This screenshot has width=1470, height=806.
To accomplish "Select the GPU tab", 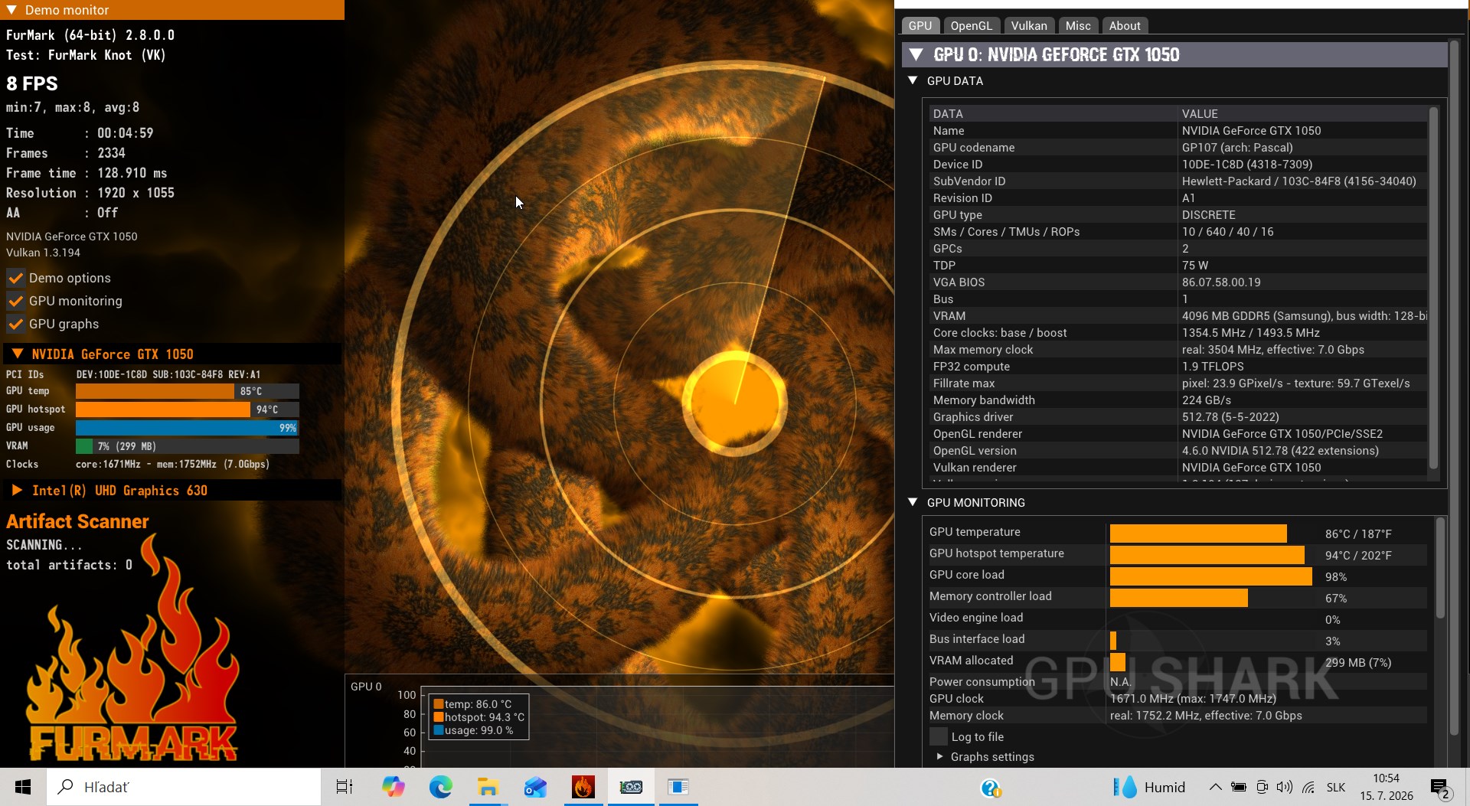I will click(920, 25).
